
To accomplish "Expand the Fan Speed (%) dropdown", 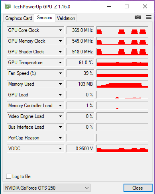I will 60,73.
